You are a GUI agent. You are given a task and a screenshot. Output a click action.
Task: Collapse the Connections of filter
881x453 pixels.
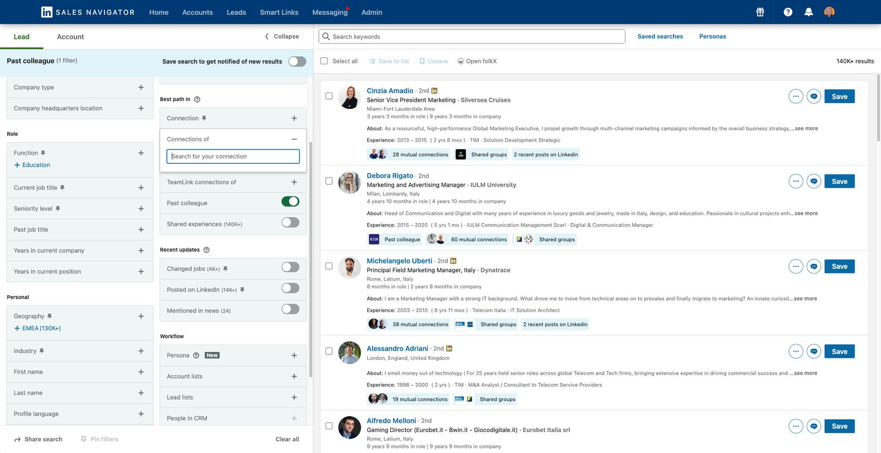point(294,139)
